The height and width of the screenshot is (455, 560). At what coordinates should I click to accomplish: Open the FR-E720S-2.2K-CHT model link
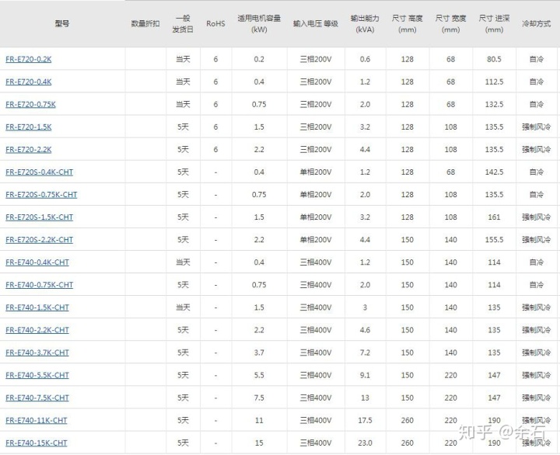click(x=40, y=240)
